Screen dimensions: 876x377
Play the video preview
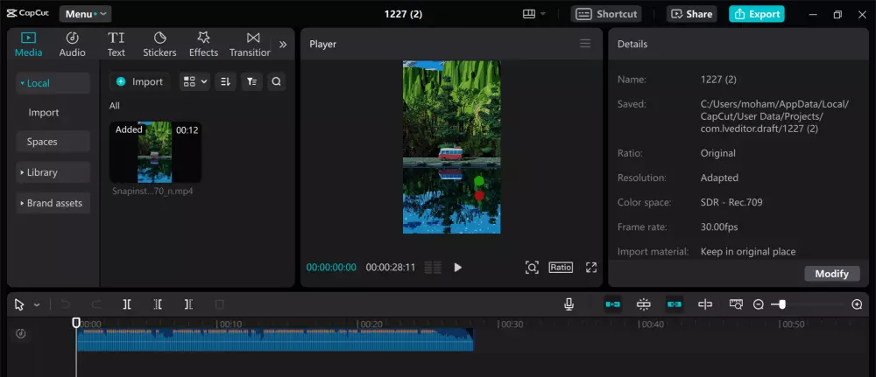coord(457,267)
